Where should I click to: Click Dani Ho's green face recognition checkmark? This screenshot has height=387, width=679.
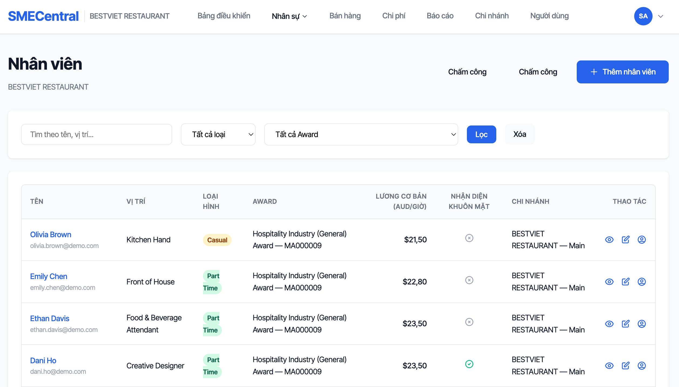point(469,364)
